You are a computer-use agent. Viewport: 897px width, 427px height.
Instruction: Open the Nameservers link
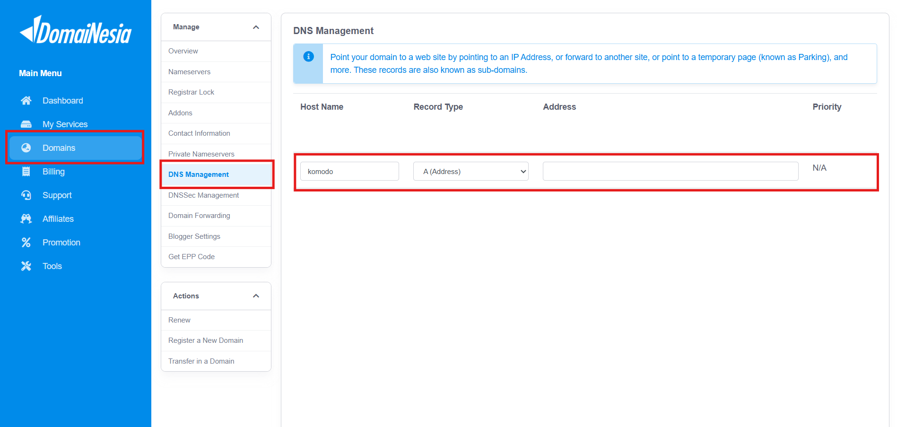point(216,72)
